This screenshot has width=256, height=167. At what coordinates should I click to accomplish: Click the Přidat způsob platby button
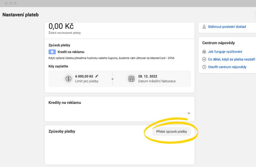(x=172, y=132)
